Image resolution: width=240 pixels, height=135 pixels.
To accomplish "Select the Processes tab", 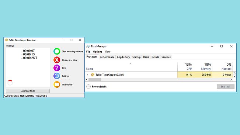I will (92, 57).
